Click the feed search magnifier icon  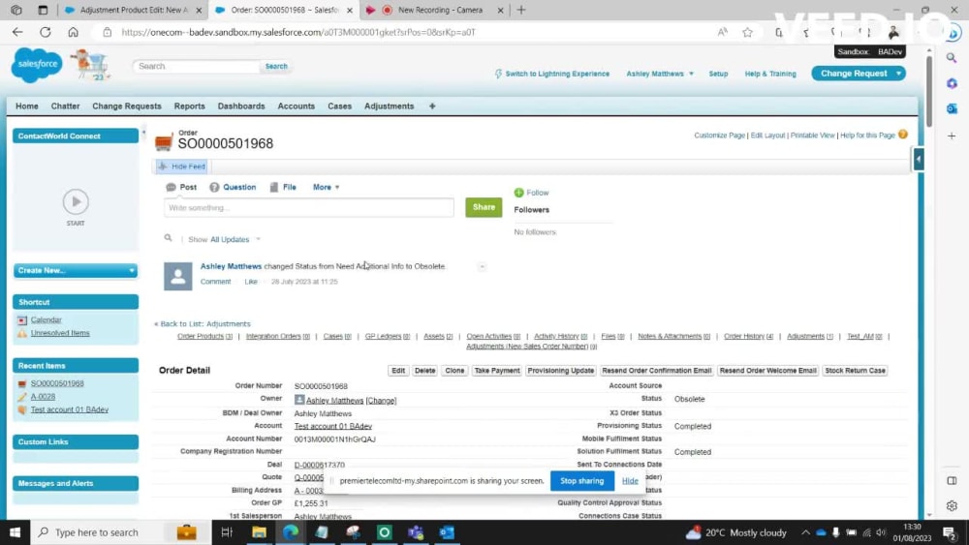[x=168, y=237]
